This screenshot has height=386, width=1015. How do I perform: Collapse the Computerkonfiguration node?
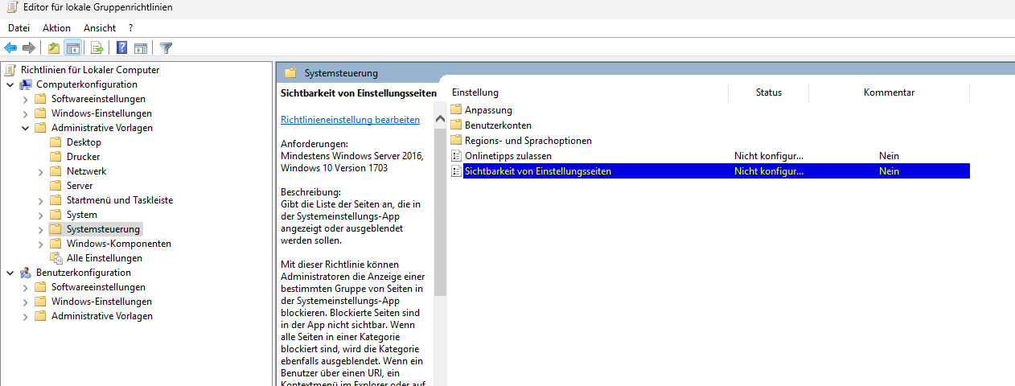tap(10, 84)
